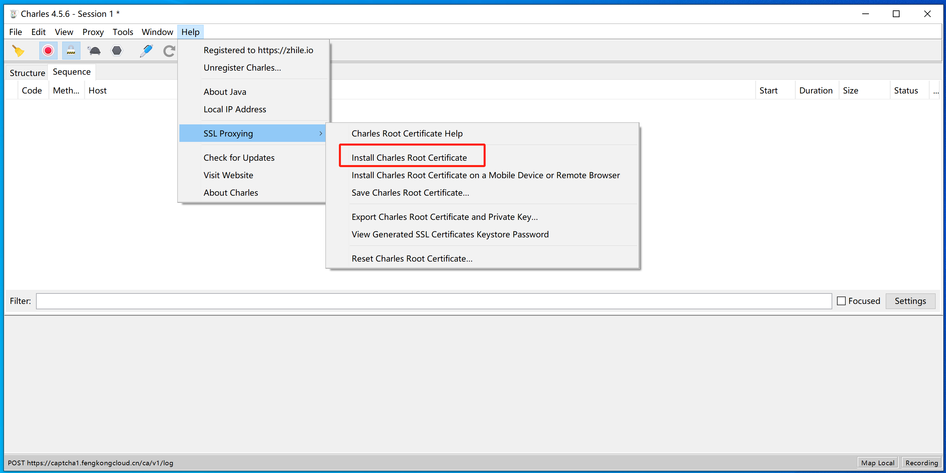Image resolution: width=946 pixels, height=473 pixels.
Task: Toggle the turtle Throttling icon
Action: 94,51
